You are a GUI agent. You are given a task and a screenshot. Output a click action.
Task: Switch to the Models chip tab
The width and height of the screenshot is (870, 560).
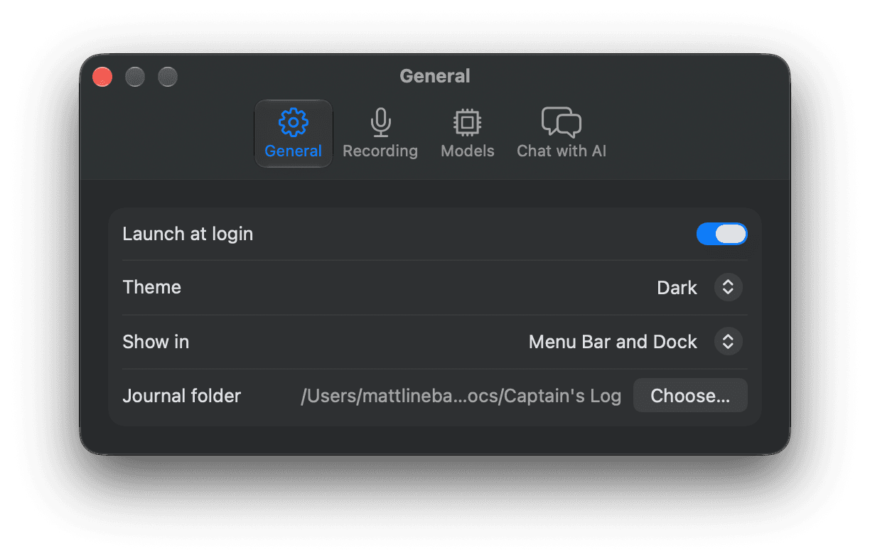point(467,134)
